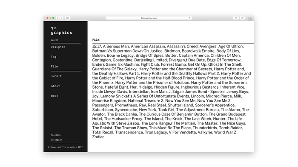This screenshot has width=298, height=167.
Task: Select the film 'Jersey Boys'
Action: tap(238, 92)
